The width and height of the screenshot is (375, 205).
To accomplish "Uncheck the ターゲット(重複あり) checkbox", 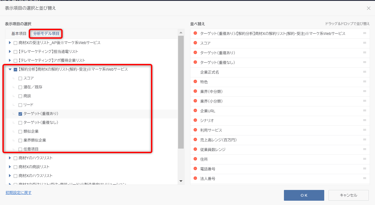I will click(20, 114).
